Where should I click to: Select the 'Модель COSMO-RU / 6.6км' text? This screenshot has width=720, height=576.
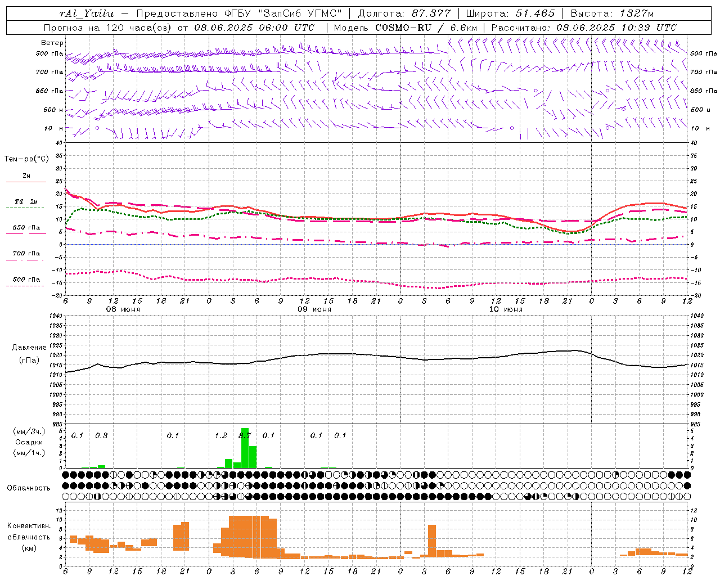405,28
